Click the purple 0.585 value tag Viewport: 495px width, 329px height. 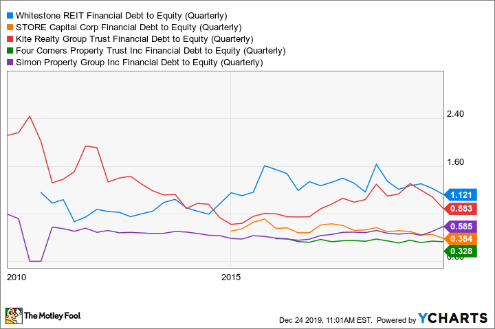(x=462, y=226)
